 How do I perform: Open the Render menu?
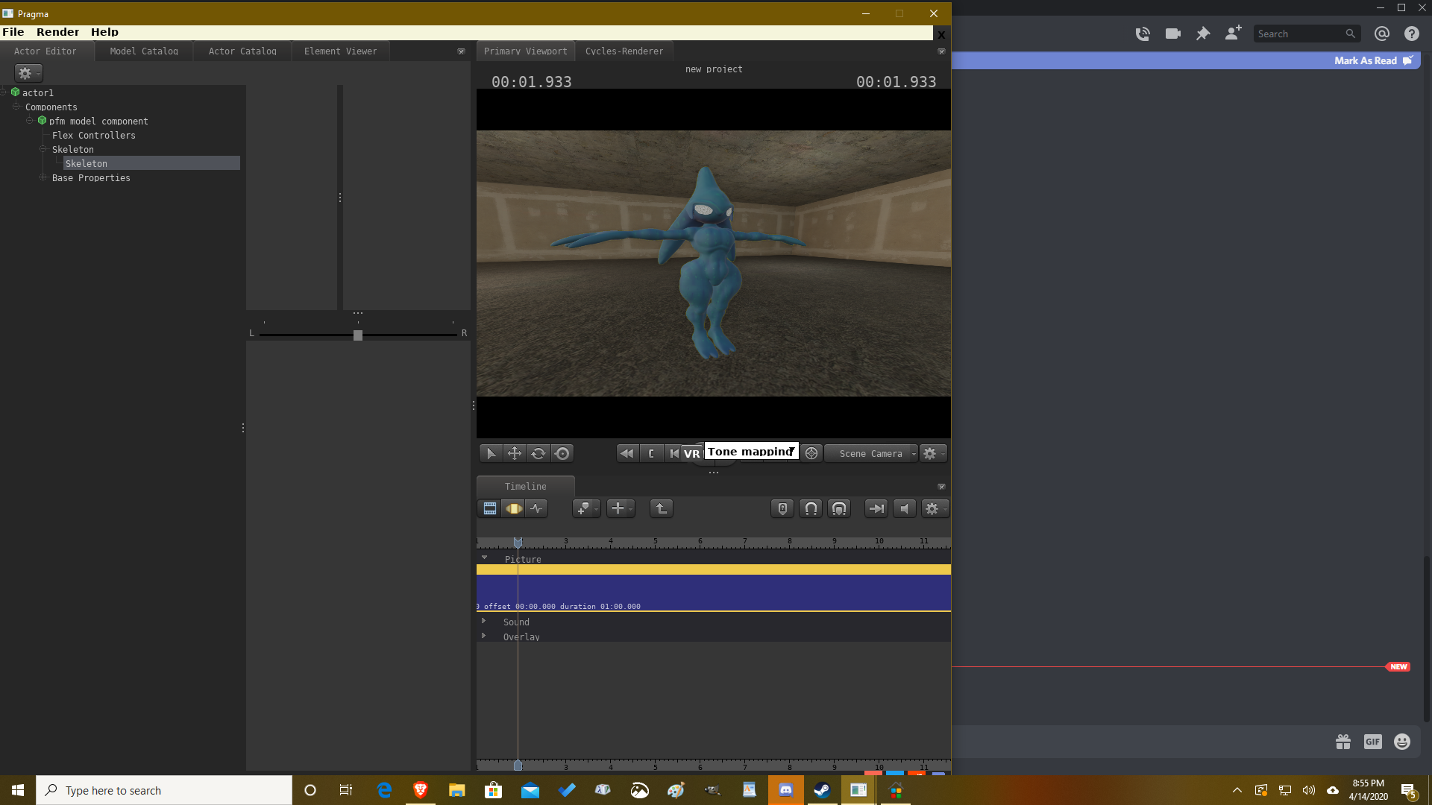(57, 32)
